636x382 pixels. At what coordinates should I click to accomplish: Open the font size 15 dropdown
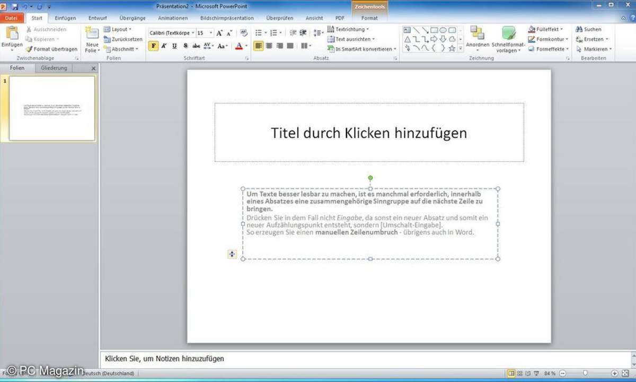[211, 33]
